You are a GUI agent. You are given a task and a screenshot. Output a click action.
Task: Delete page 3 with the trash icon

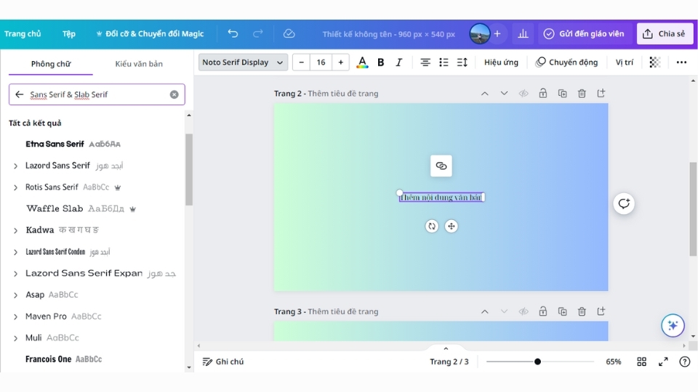tap(582, 311)
